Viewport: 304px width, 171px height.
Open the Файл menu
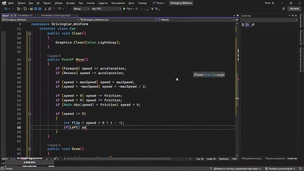pos(11,3)
